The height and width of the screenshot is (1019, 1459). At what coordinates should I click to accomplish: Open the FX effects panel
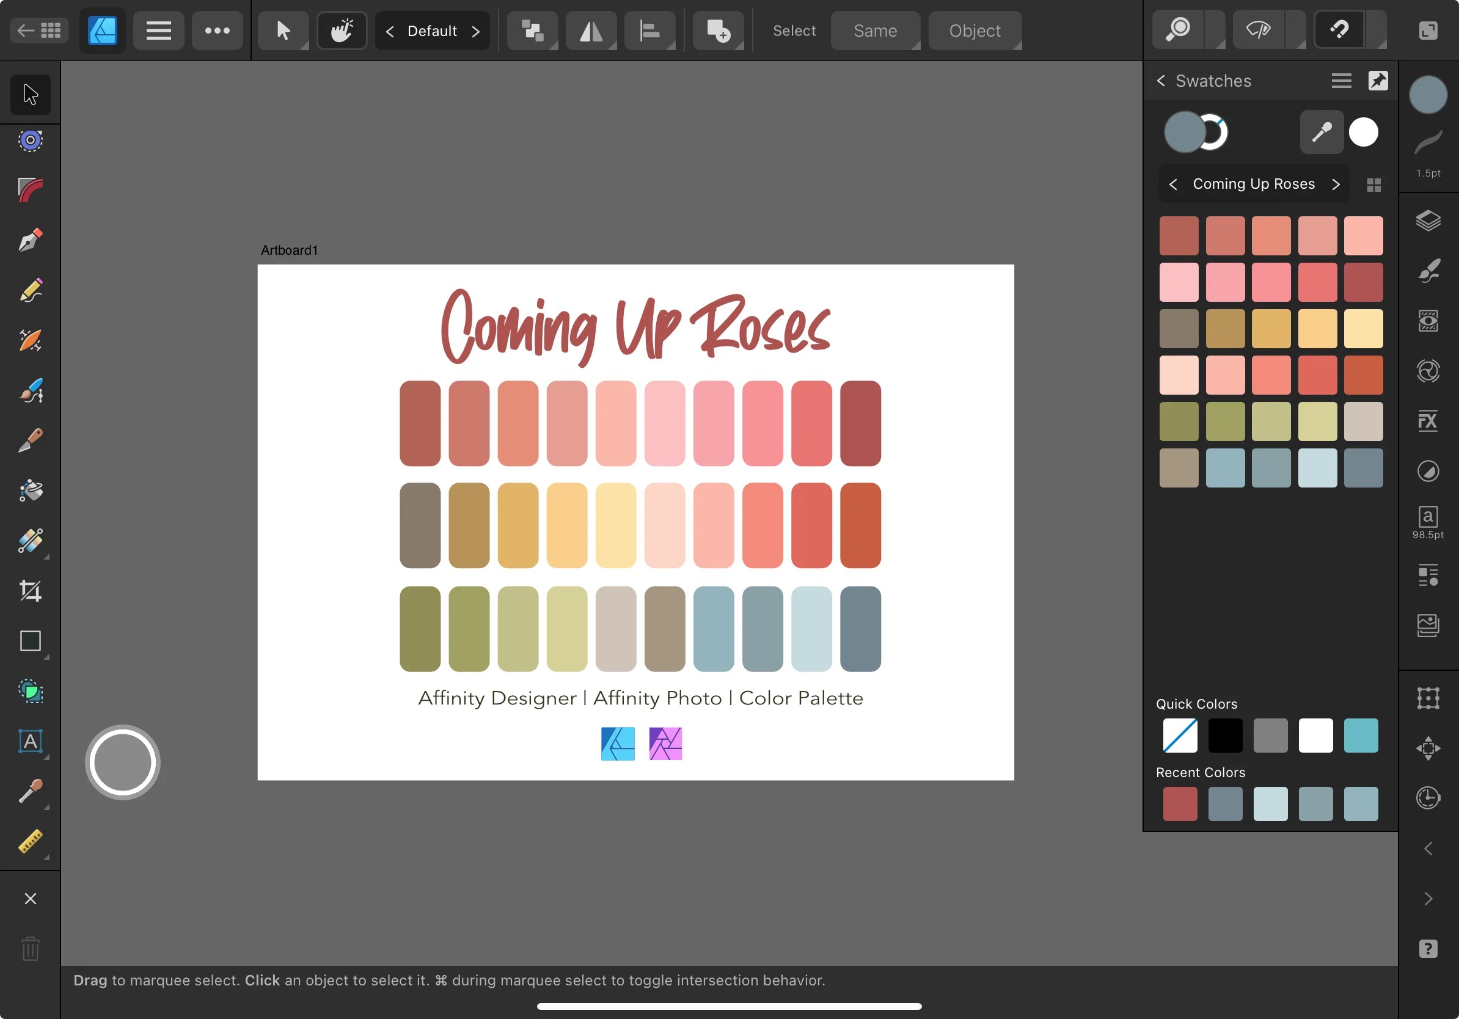tap(1429, 421)
